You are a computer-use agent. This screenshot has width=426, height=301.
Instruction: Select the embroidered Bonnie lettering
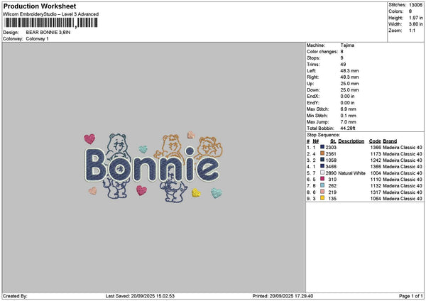[x=152, y=165]
